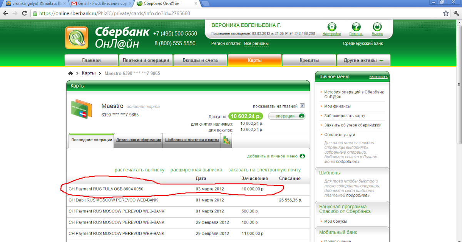The width and height of the screenshot is (462, 242).
Task: Bookmark page with star icon
Action: pos(446,13)
